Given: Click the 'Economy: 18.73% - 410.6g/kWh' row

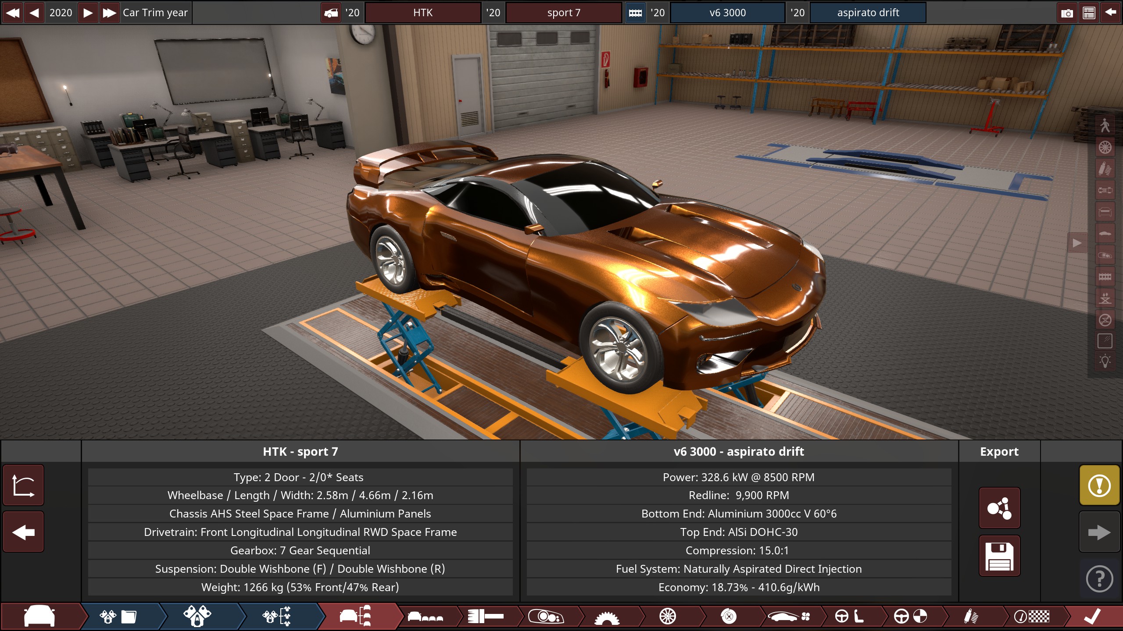Looking at the screenshot, I should point(739,587).
